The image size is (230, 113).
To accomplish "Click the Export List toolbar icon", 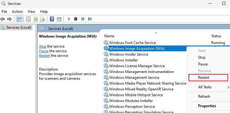I will tap(43, 19).
